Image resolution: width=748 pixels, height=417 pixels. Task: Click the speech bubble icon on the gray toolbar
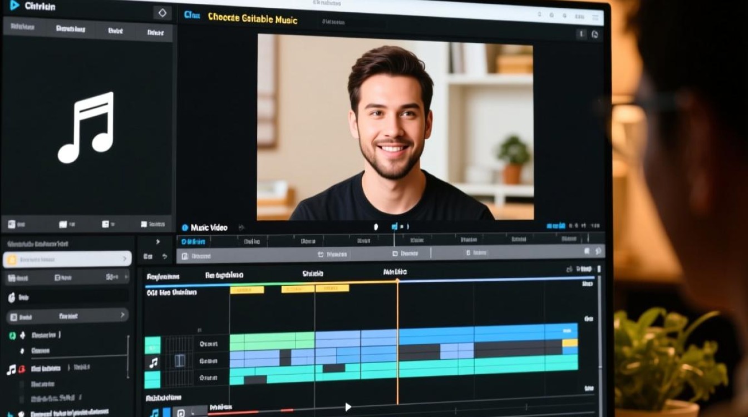coord(598,251)
